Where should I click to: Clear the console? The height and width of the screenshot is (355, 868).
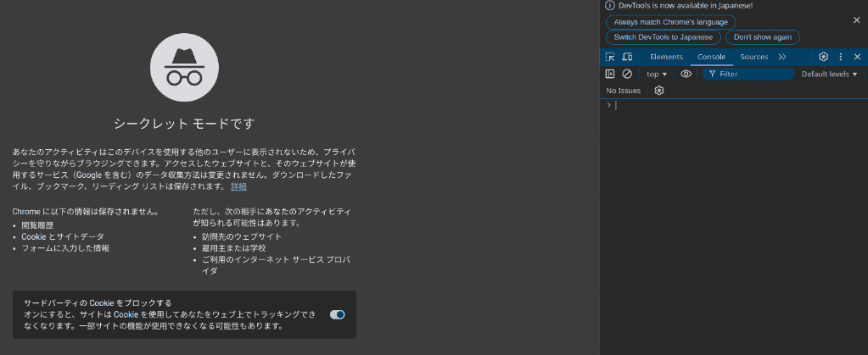pos(627,74)
